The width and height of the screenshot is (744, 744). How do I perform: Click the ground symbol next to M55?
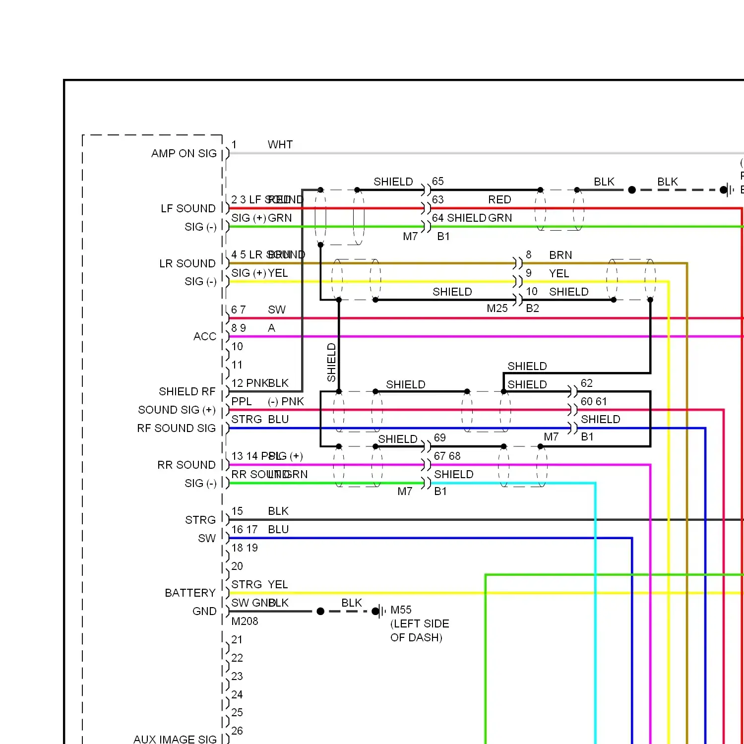point(380,611)
